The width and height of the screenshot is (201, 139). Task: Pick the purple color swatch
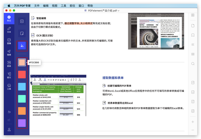point(22,123)
